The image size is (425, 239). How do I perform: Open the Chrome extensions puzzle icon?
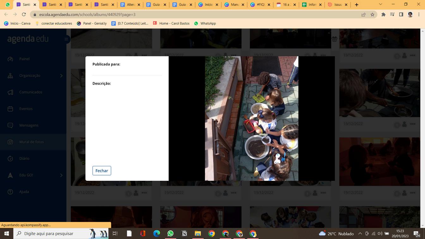[x=384, y=15]
